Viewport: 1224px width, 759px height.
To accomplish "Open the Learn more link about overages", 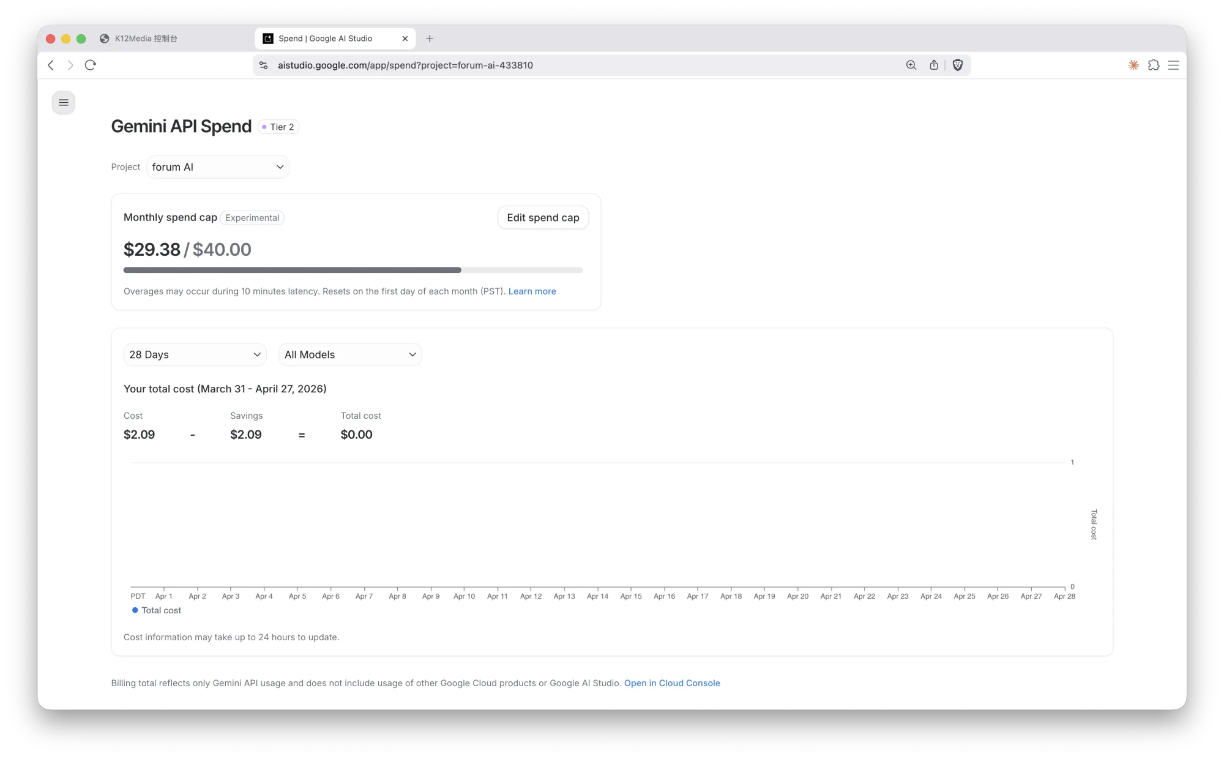I will point(532,291).
